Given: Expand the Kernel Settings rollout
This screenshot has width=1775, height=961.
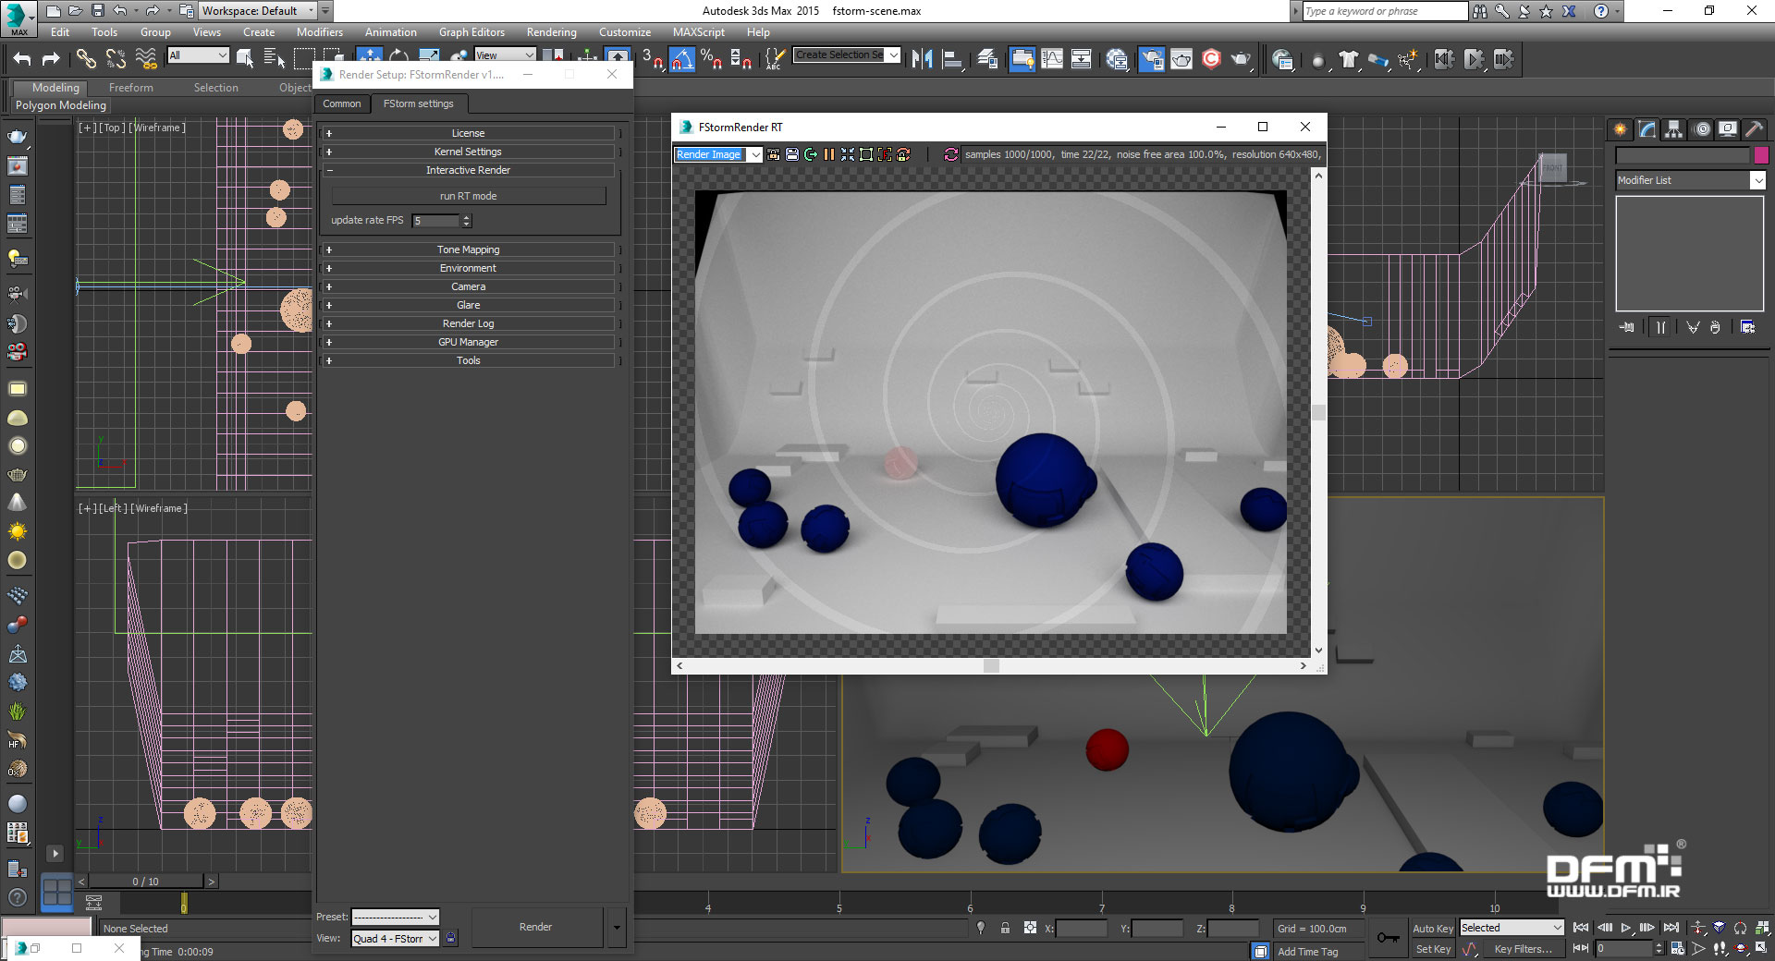Looking at the screenshot, I should pos(468,152).
